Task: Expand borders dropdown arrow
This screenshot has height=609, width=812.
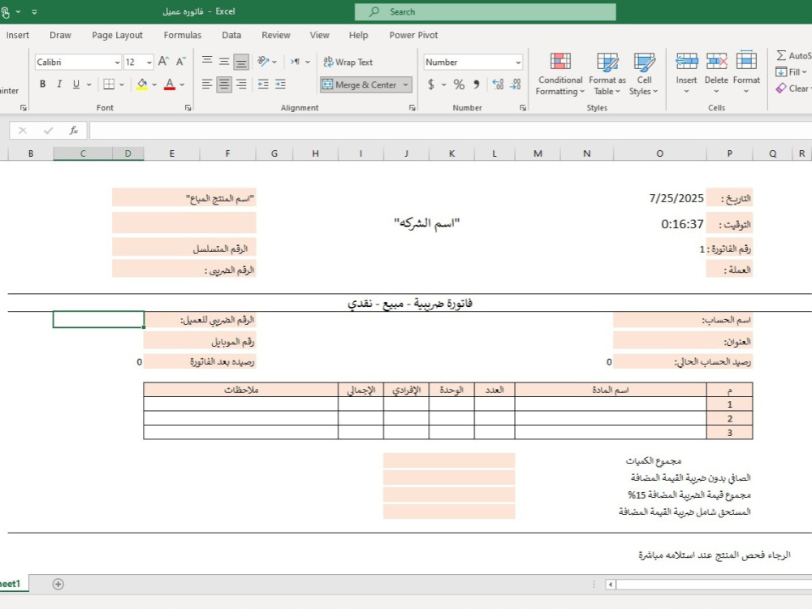Action: tap(122, 84)
